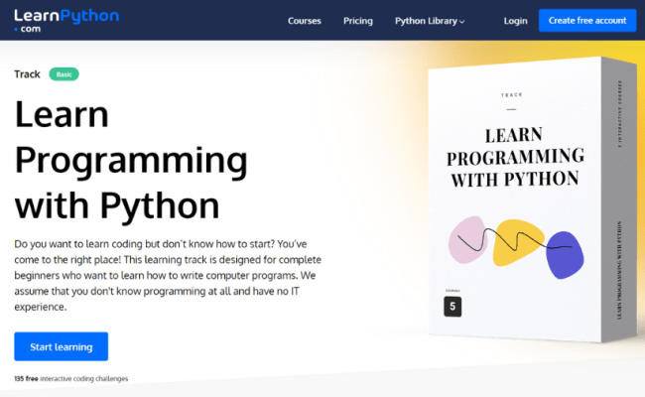Screen dimensions: 645x397
Task: Click the Learn Programming with Python box image
Action: (x=532, y=199)
